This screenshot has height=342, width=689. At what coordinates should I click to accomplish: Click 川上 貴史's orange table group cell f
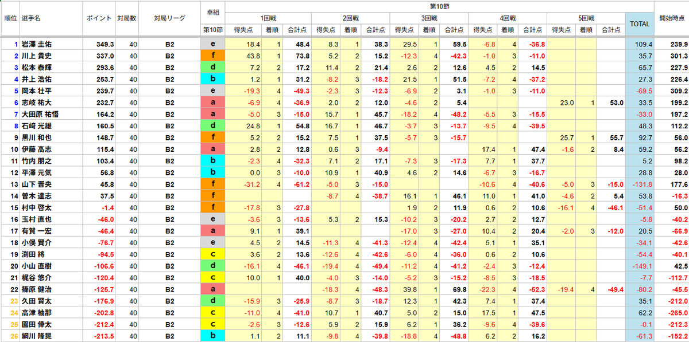213,56
